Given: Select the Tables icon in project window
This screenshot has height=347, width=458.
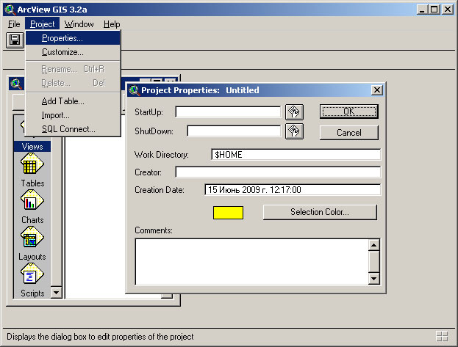Looking at the screenshot, I should tap(32, 164).
